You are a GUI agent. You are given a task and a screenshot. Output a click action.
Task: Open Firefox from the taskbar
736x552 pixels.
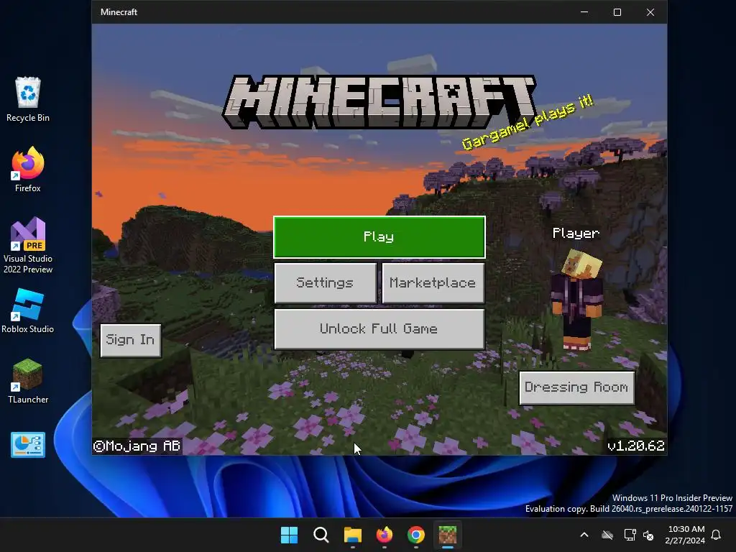(385, 535)
